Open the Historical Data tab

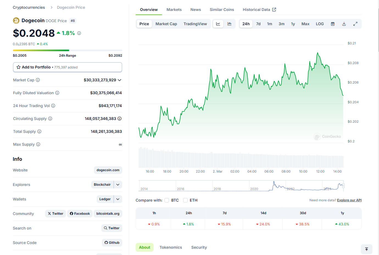coord(260,10)
